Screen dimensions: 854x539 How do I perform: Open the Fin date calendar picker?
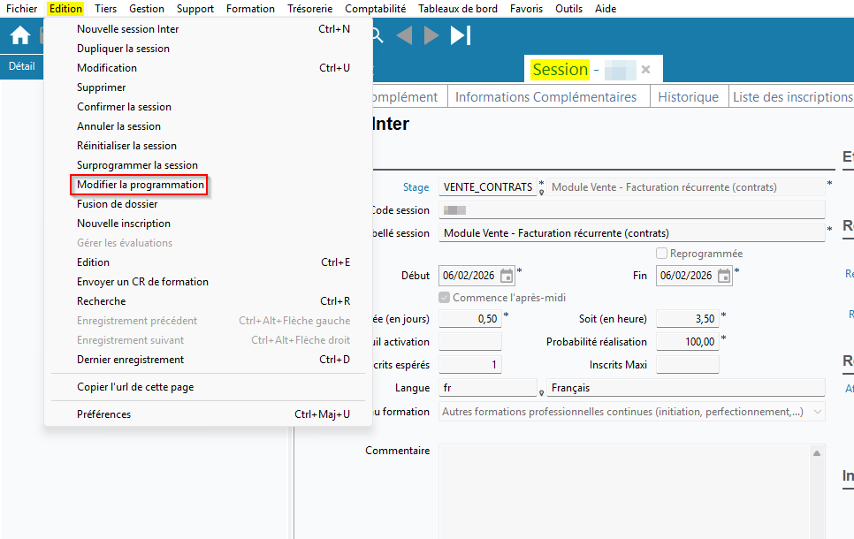point(724,276)
